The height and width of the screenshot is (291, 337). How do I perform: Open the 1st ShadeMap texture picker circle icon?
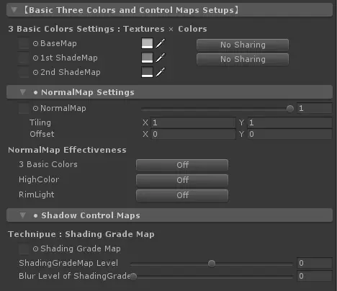35,58
